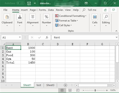The image size is (119, 93).
Task: Click the Clipboard paste icon
Action: (7, 17)
